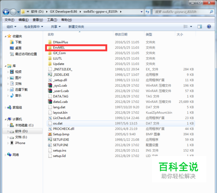The image size is (217, 193).
Task: Click the 大小 column header
Action: tap(180, 34)
